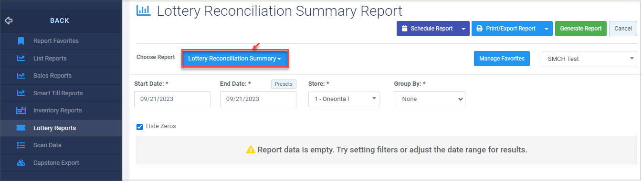Uncheck the Hide Zeros checkbox
The image size is (642, 181).
(140, 127)
